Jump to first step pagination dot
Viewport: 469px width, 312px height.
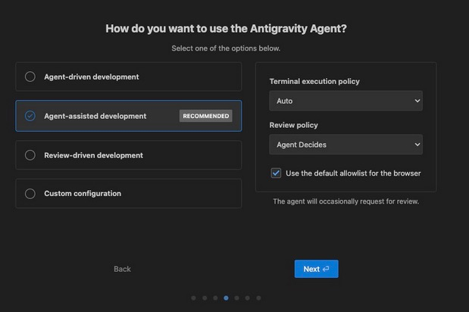(x=193, y=298)
